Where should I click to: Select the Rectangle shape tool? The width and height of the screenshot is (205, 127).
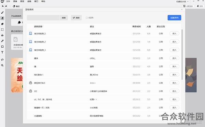tap(2, 47)
